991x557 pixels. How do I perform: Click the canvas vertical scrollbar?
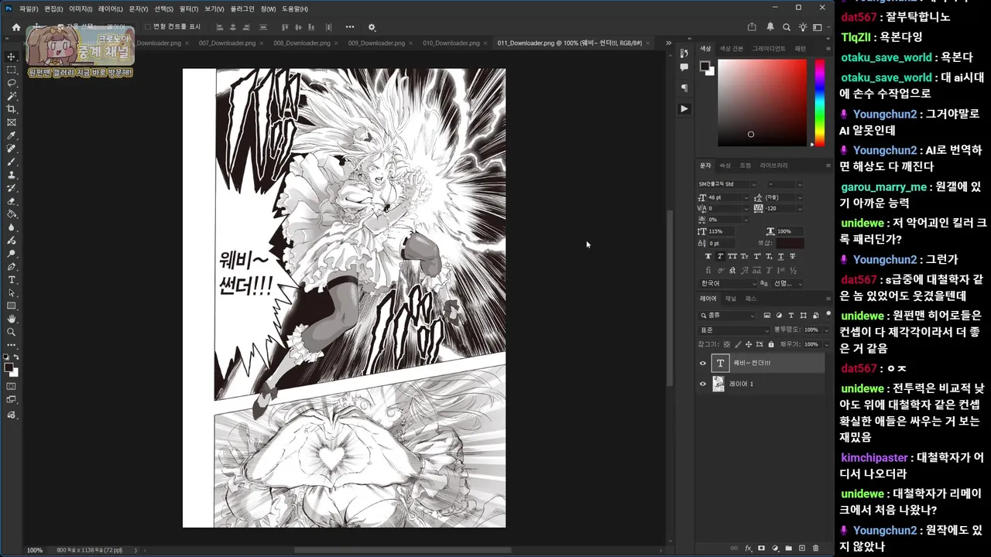point(670,298)
